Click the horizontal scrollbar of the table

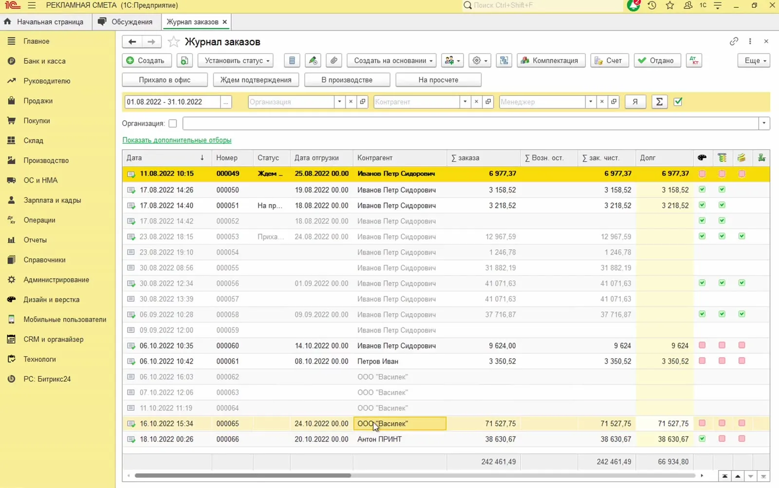(x=242, y=475)
